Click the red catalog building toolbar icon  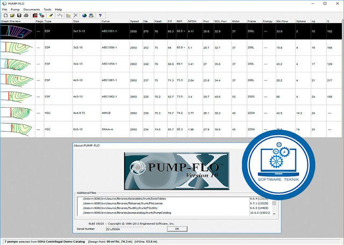(35, 16)
